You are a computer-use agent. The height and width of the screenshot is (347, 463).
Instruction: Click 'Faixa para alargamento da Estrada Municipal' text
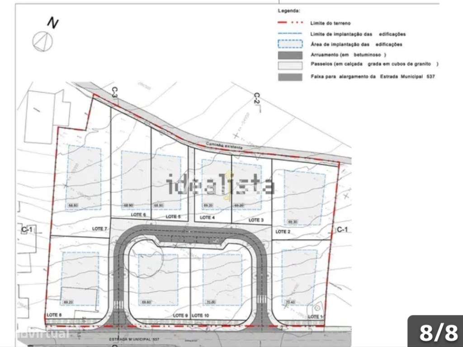point(373,77)
